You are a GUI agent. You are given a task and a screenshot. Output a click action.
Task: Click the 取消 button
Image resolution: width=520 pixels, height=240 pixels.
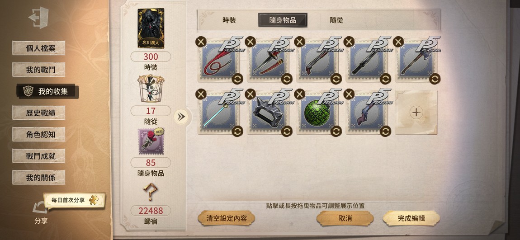click(x=345, y=218)
